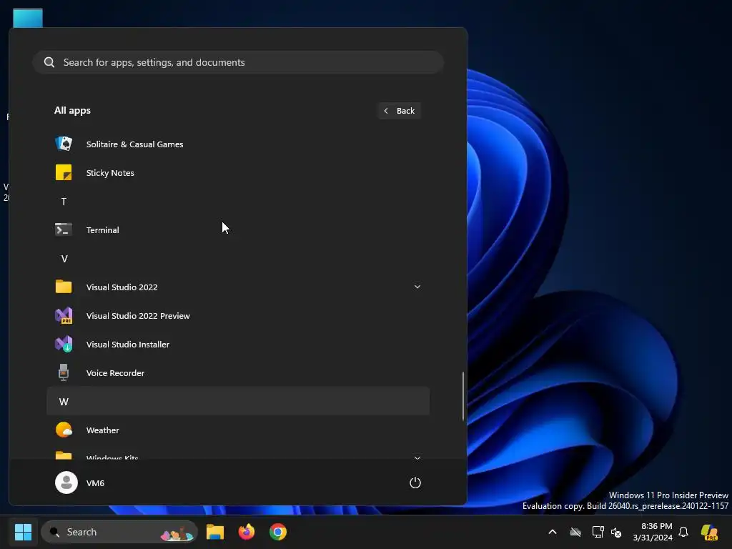732x549 pixels.
Task: Click the Terminal app label
Action: pyautogui.click(x=103, y=229)
